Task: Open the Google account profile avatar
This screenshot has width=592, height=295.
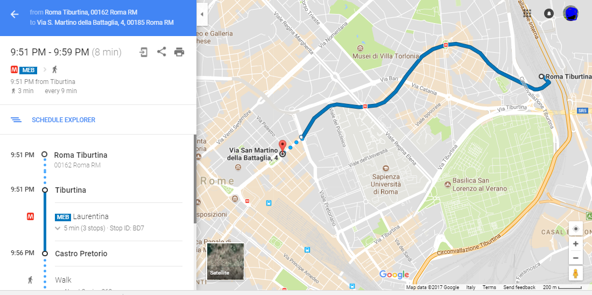Action: 570,13
